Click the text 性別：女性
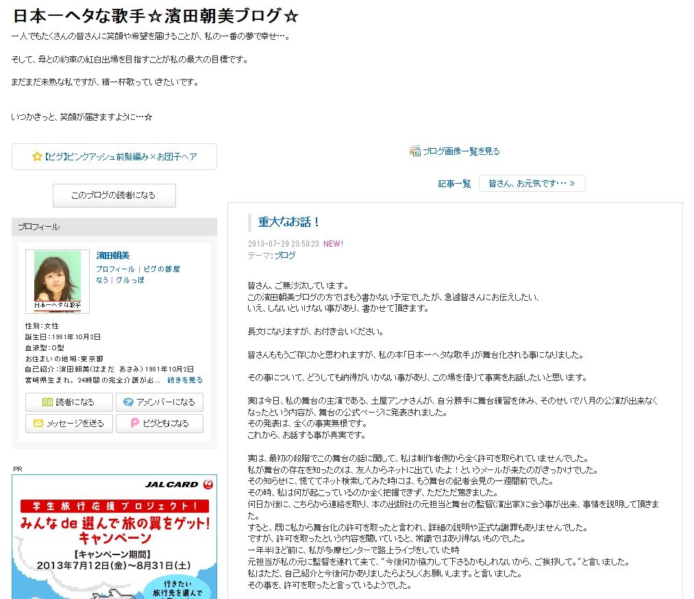Screen dimensions: 694x599 pos(42,326)
